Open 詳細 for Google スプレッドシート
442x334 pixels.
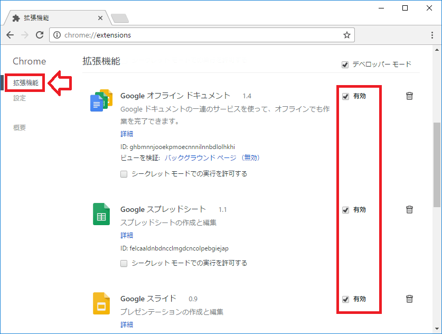click(x=127, y=235)
